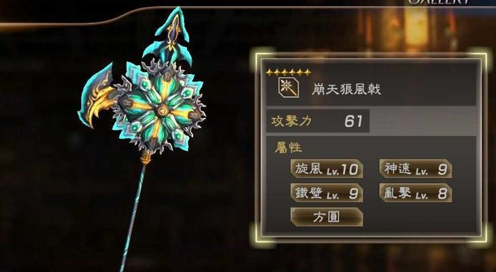Click the bronze center hub of flower

pos(162,110)
